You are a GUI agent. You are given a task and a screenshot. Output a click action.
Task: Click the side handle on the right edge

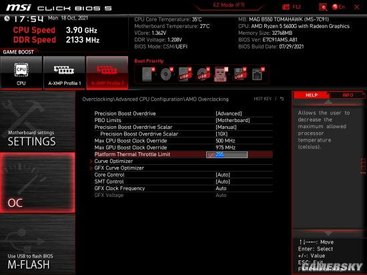click(x=363, y=166)
